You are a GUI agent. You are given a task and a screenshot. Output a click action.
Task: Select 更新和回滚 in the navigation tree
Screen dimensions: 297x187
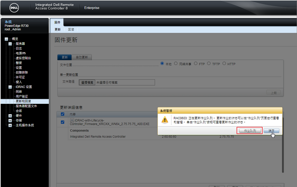pos(23,101)
